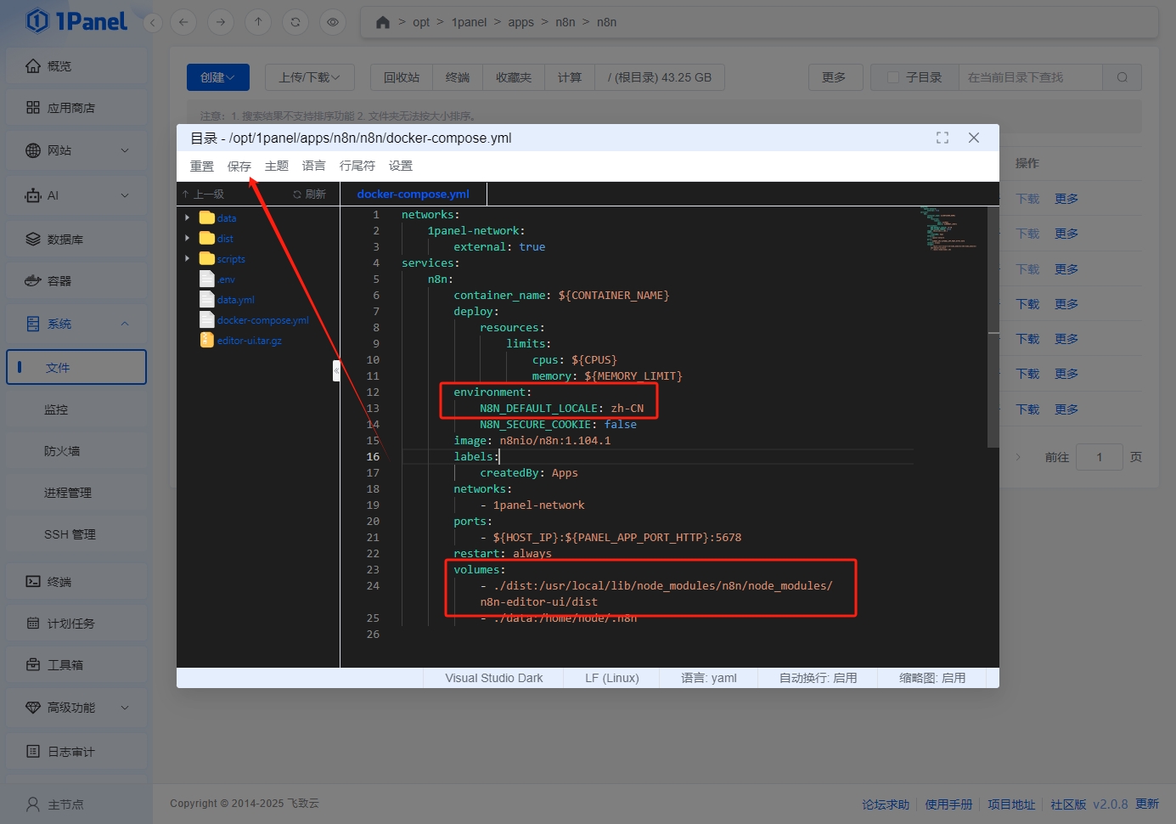Screen dimensions: 1176x824
Task: Click 自动换行: 启用 in the status bar
Action: (x=819, y=678)
